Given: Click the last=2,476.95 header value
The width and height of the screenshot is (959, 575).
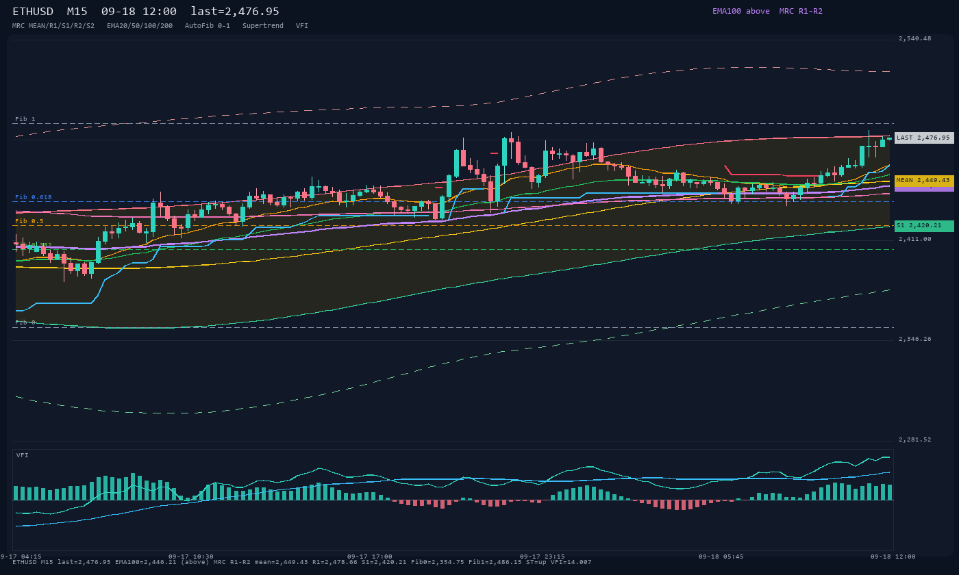Looking at the screenshot, I should pos(235,12).
